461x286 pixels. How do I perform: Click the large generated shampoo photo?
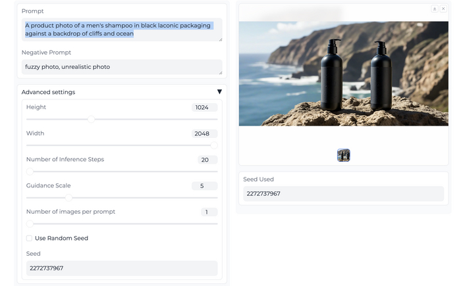click(x=343, y=74)
